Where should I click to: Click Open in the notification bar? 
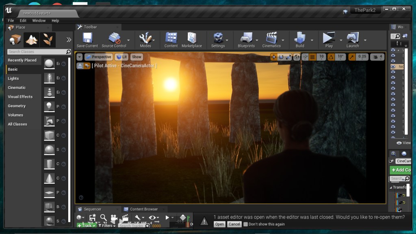coord(219,224)
